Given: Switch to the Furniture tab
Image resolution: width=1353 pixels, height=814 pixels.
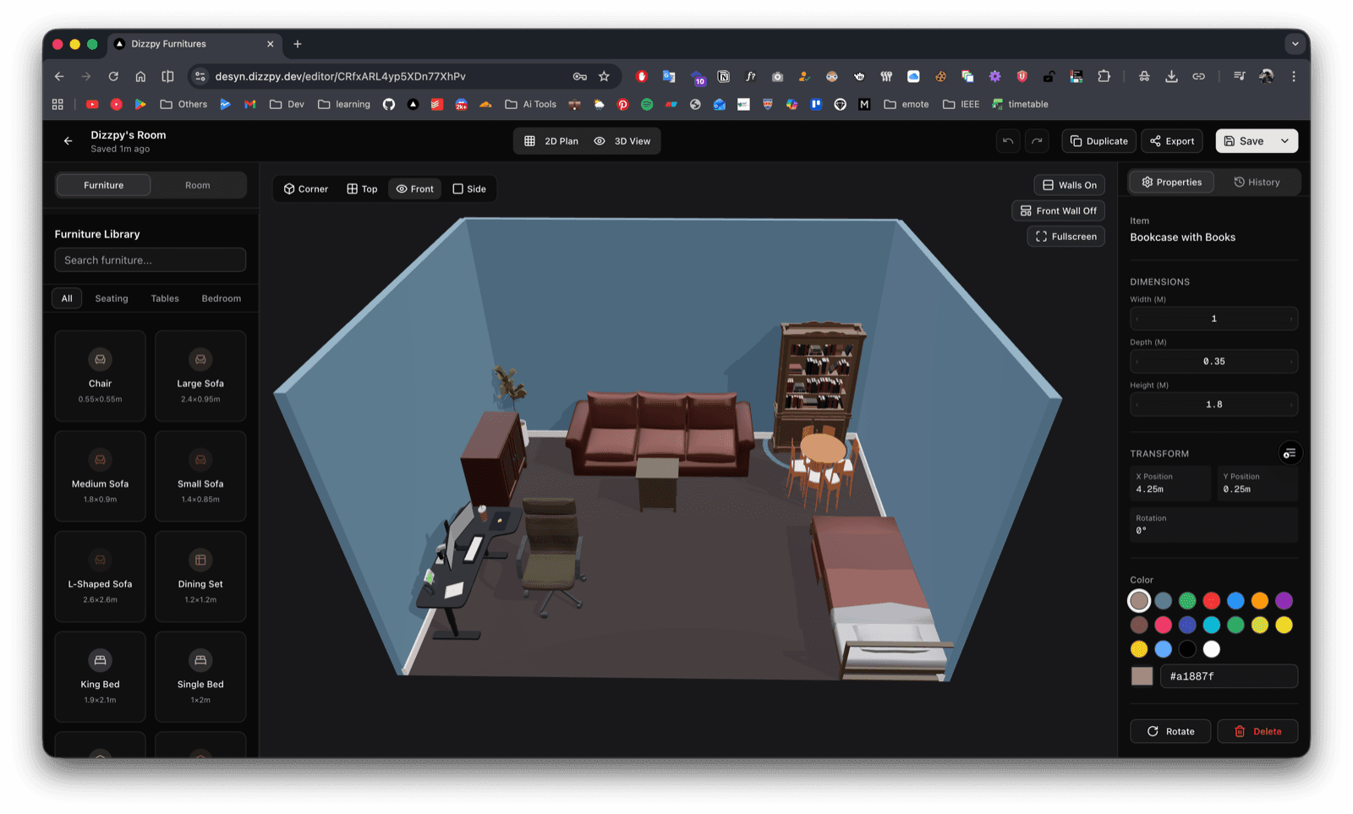Looking at the screenshot, I should click(103, 185).
